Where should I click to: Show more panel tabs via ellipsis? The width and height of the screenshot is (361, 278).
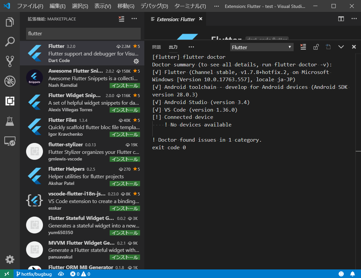191,47
